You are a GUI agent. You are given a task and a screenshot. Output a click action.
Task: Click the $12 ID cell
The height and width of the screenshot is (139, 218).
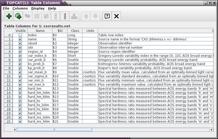[60, 84]
